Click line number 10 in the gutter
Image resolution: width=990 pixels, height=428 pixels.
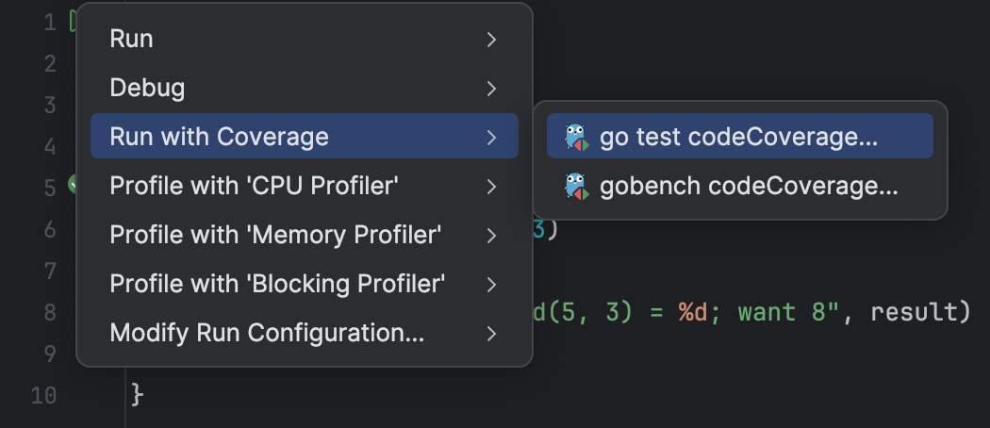coord(43,396)
